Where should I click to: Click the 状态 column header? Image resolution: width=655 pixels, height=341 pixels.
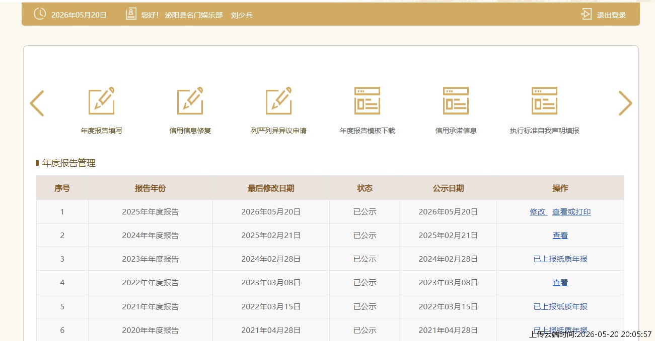click(x=365, y=188)
